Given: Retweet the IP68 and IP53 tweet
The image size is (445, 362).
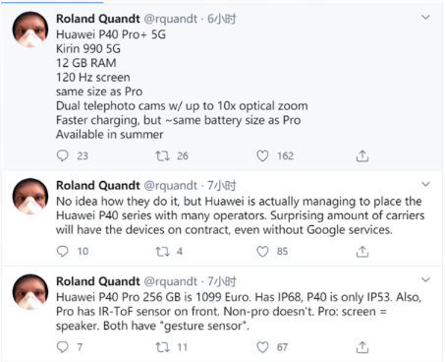Looking at the screenshot, I should tap(162, 347).
